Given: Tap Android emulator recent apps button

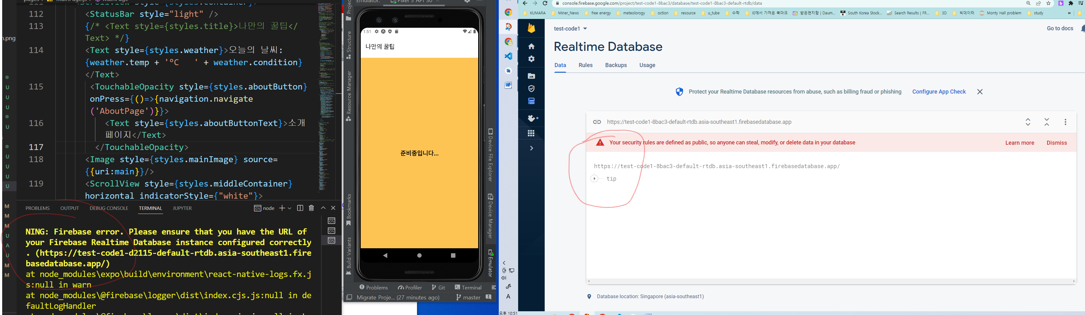Looking at the screenshot, I should coord(453,255).
